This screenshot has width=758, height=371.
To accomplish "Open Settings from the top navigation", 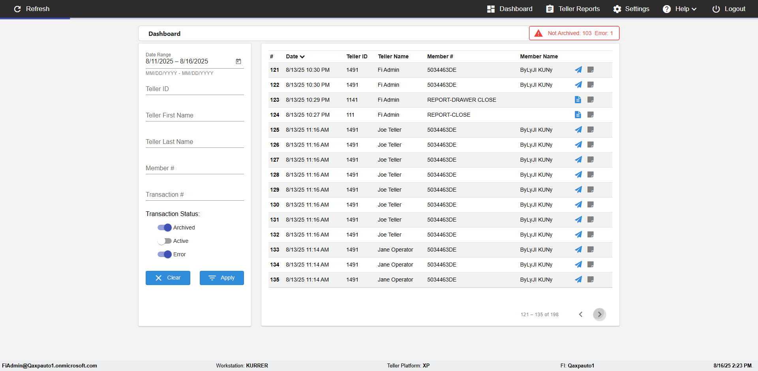I will [631, 9].
